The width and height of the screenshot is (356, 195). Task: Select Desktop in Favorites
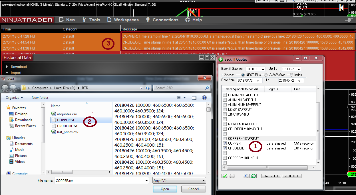pos(19,114)
